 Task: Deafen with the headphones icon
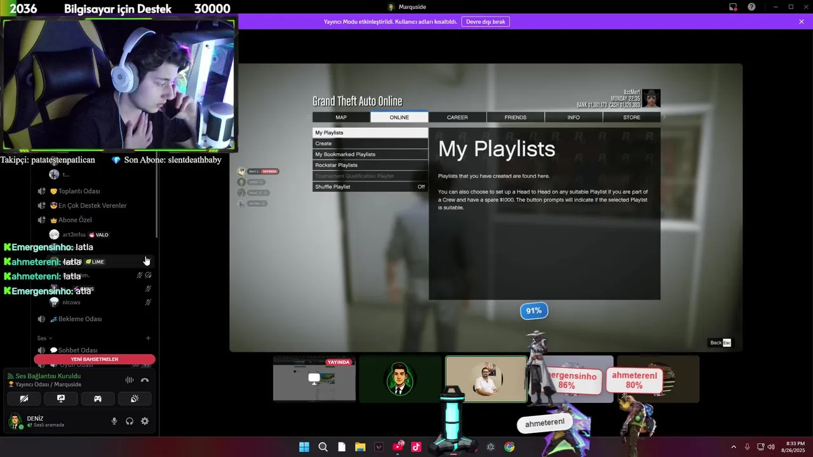(x=130, y=421)
